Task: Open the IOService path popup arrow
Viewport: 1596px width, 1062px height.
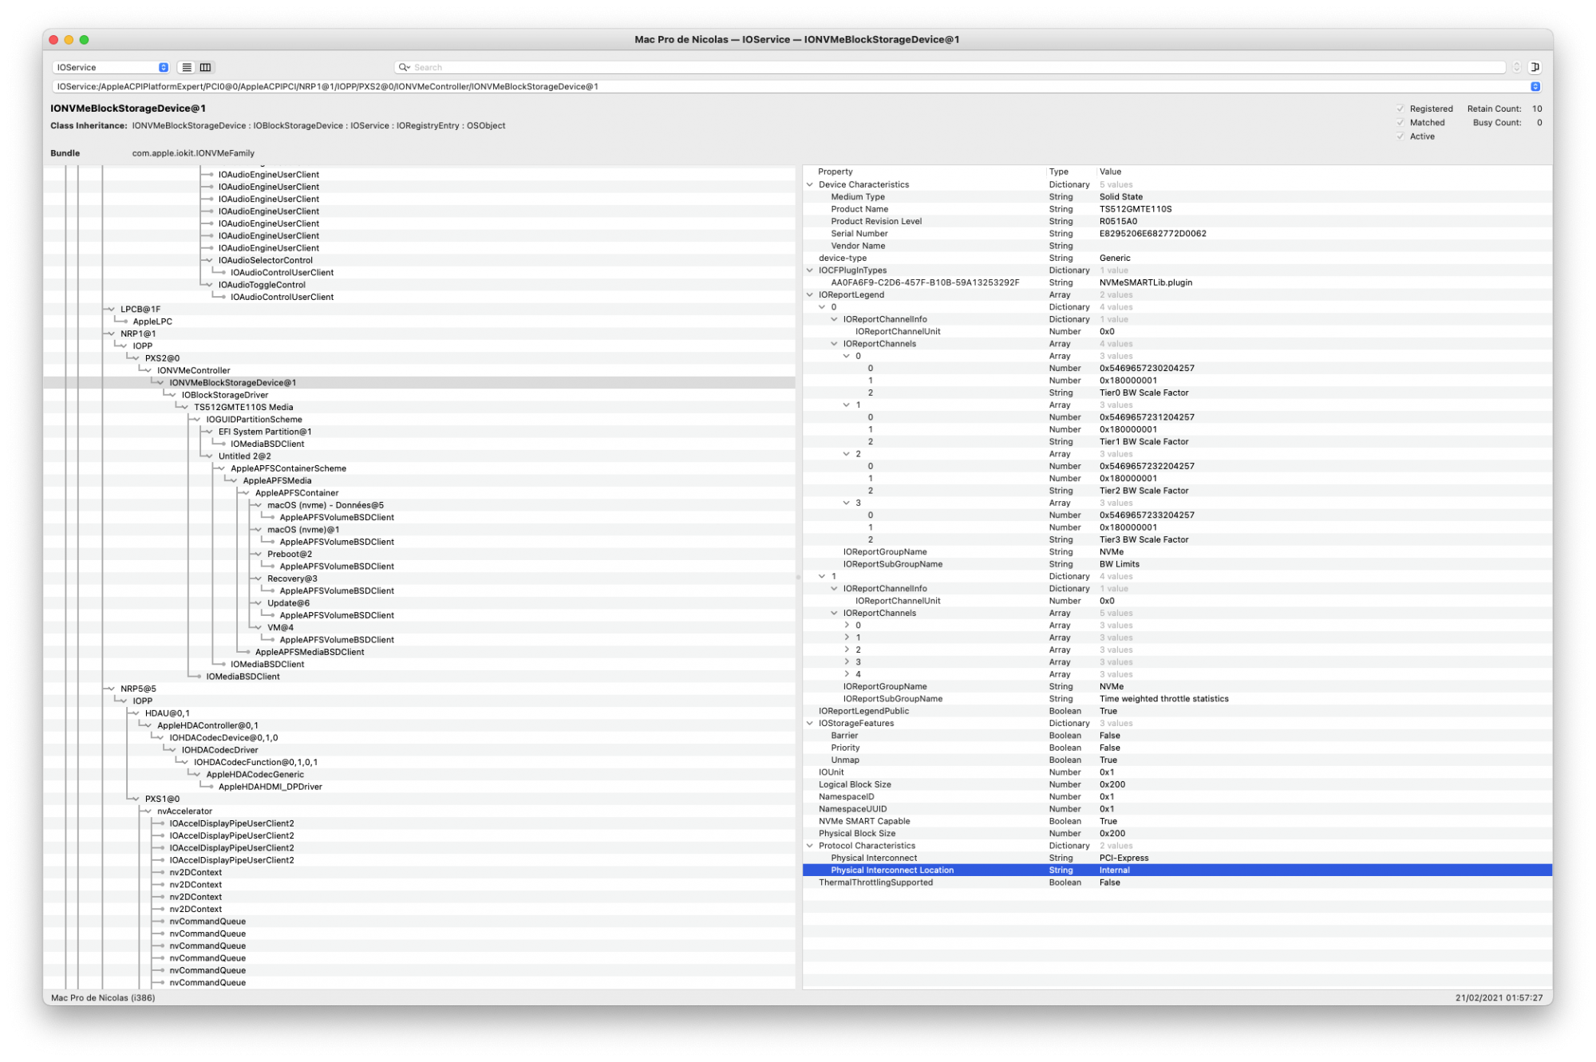Action: point(1535,87)
